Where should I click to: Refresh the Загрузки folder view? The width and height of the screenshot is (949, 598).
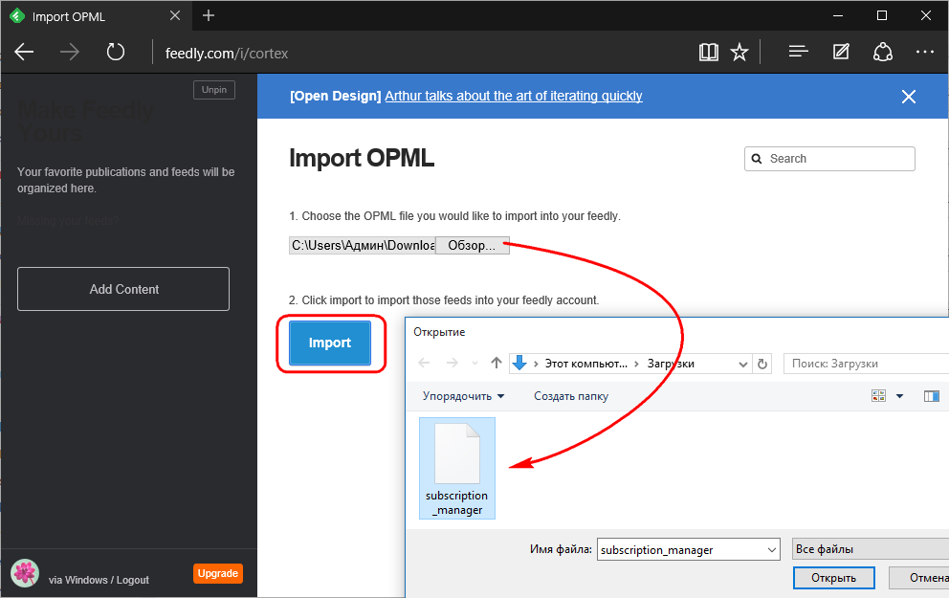pos(762,364)
